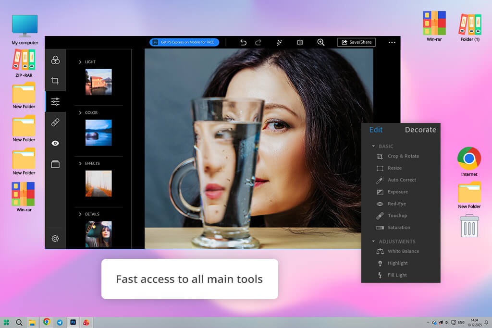The image size is (492, 328).
Task: Open Win-rar icon at top right
Action: pos(434,26)
